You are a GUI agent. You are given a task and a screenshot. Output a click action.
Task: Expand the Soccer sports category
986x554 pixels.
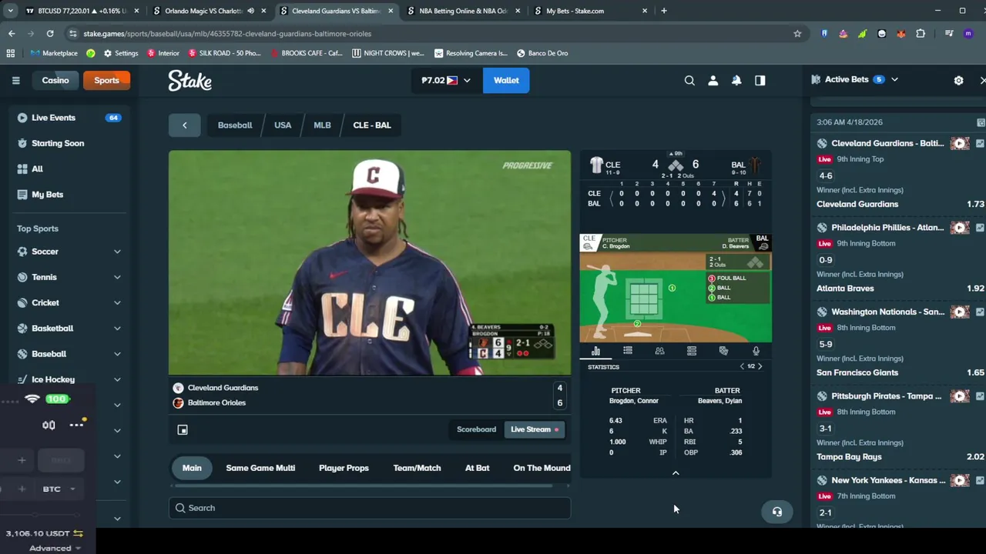117,252
